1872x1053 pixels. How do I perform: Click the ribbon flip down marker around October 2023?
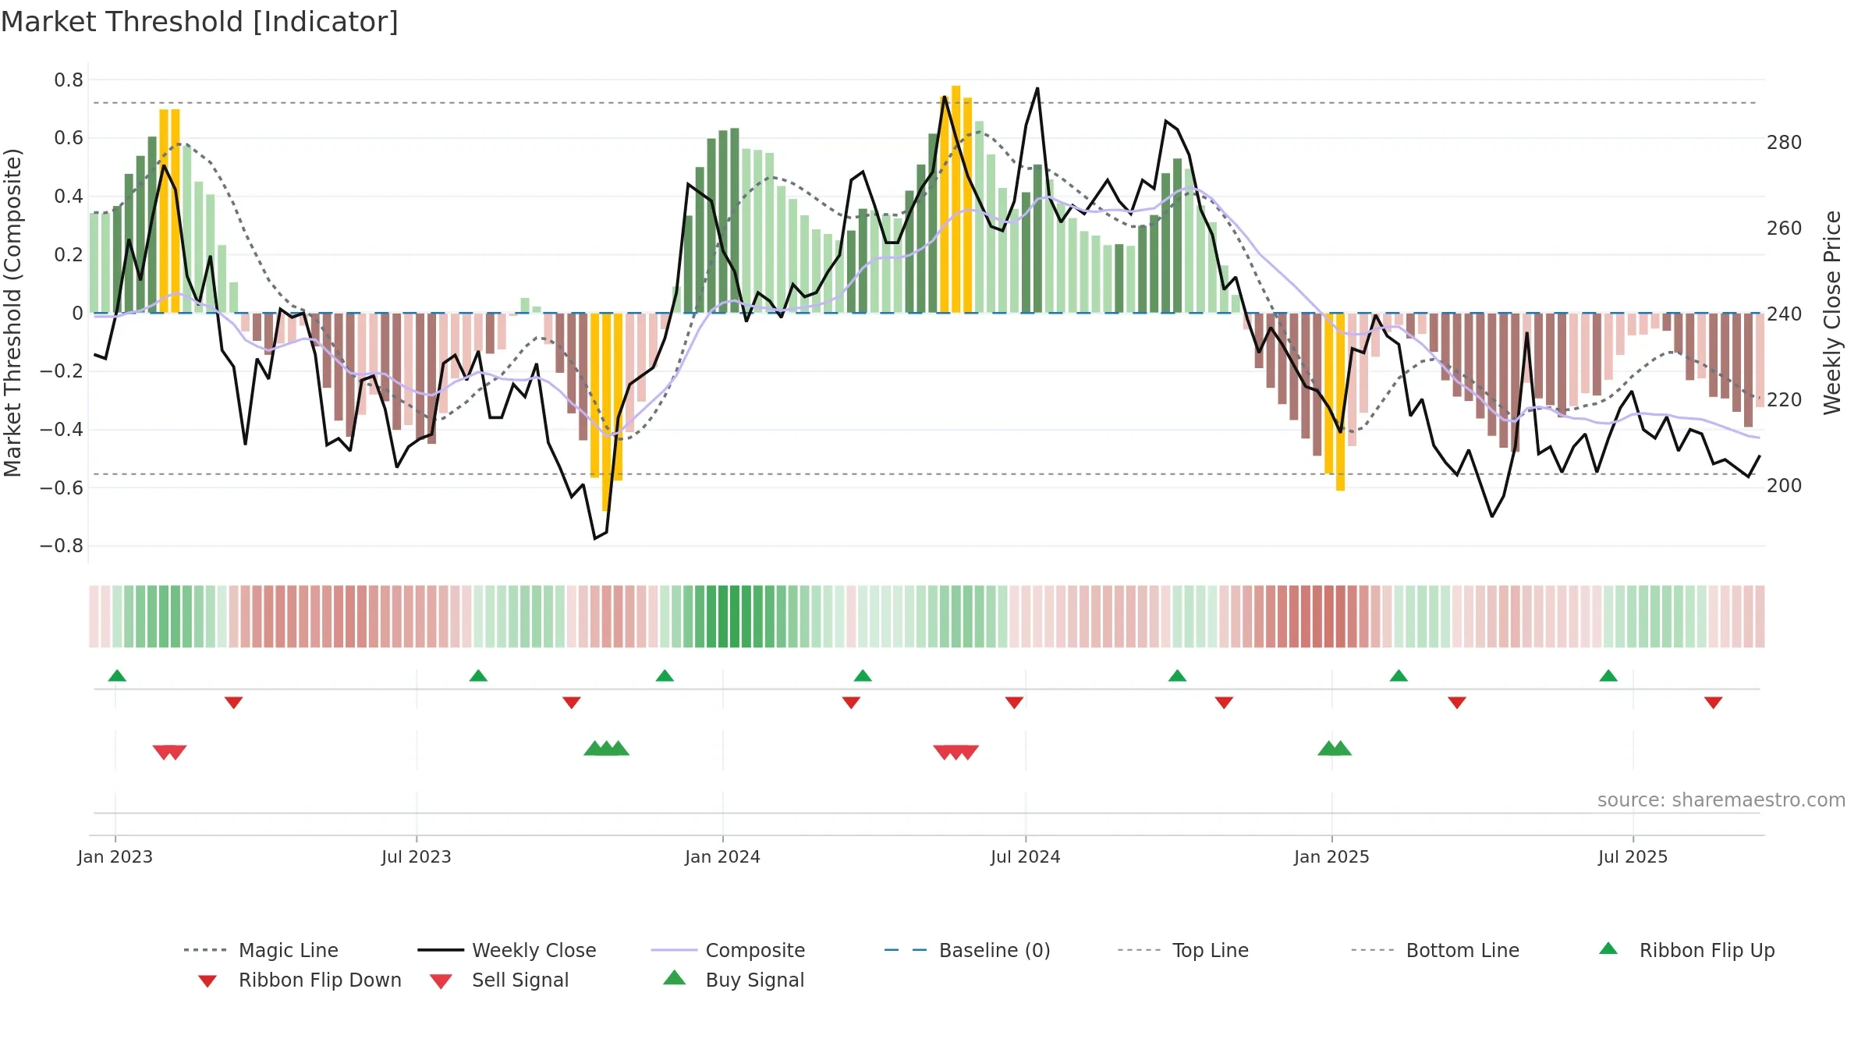click(571, 703)
